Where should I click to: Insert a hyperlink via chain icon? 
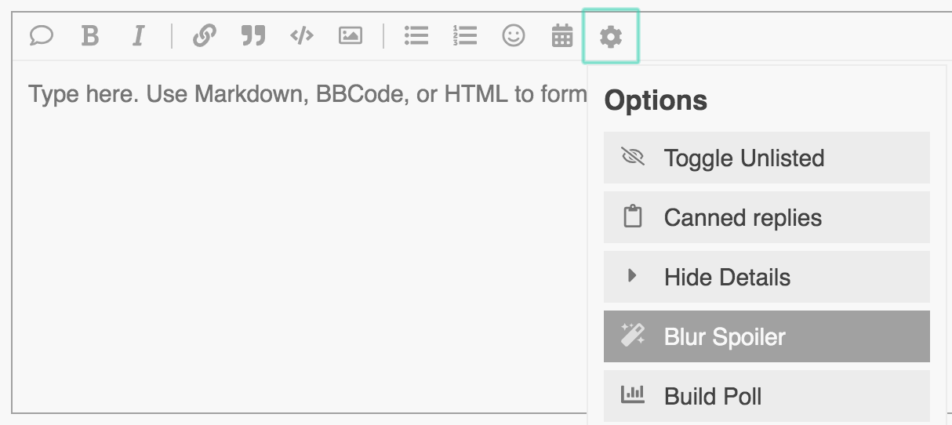pos(204,35)
